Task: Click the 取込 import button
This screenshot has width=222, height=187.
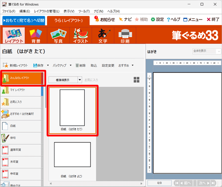Action: click(94, 65)
